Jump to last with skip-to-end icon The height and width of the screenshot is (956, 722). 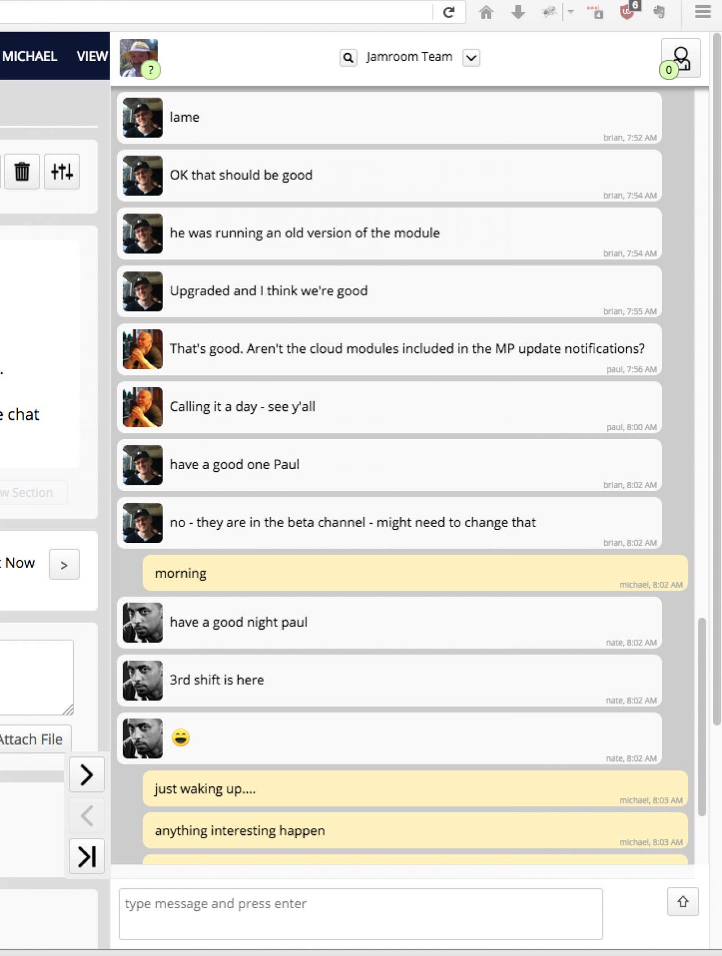[x=87, y=857]
